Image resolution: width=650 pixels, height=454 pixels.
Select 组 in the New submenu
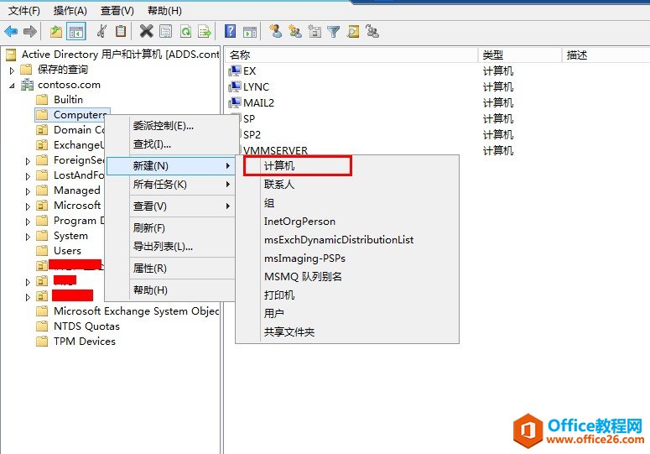pyautogui.click(x=347, y=203)
